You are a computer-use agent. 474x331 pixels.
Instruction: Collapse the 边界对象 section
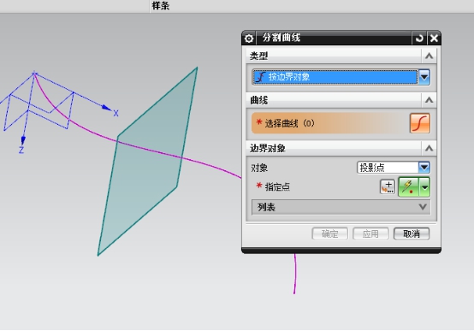click(x=429, y=149)
